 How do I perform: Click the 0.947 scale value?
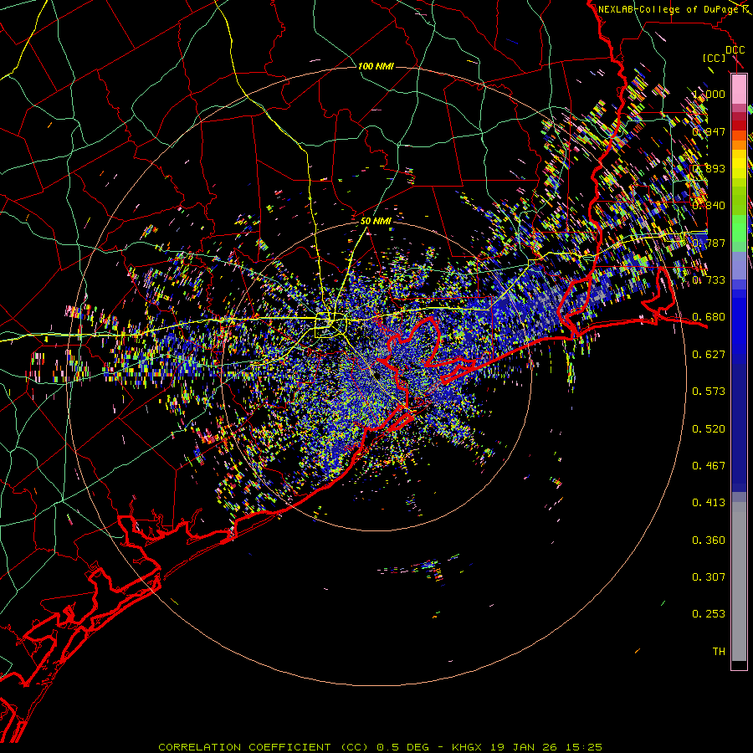(x=709, y=131)
